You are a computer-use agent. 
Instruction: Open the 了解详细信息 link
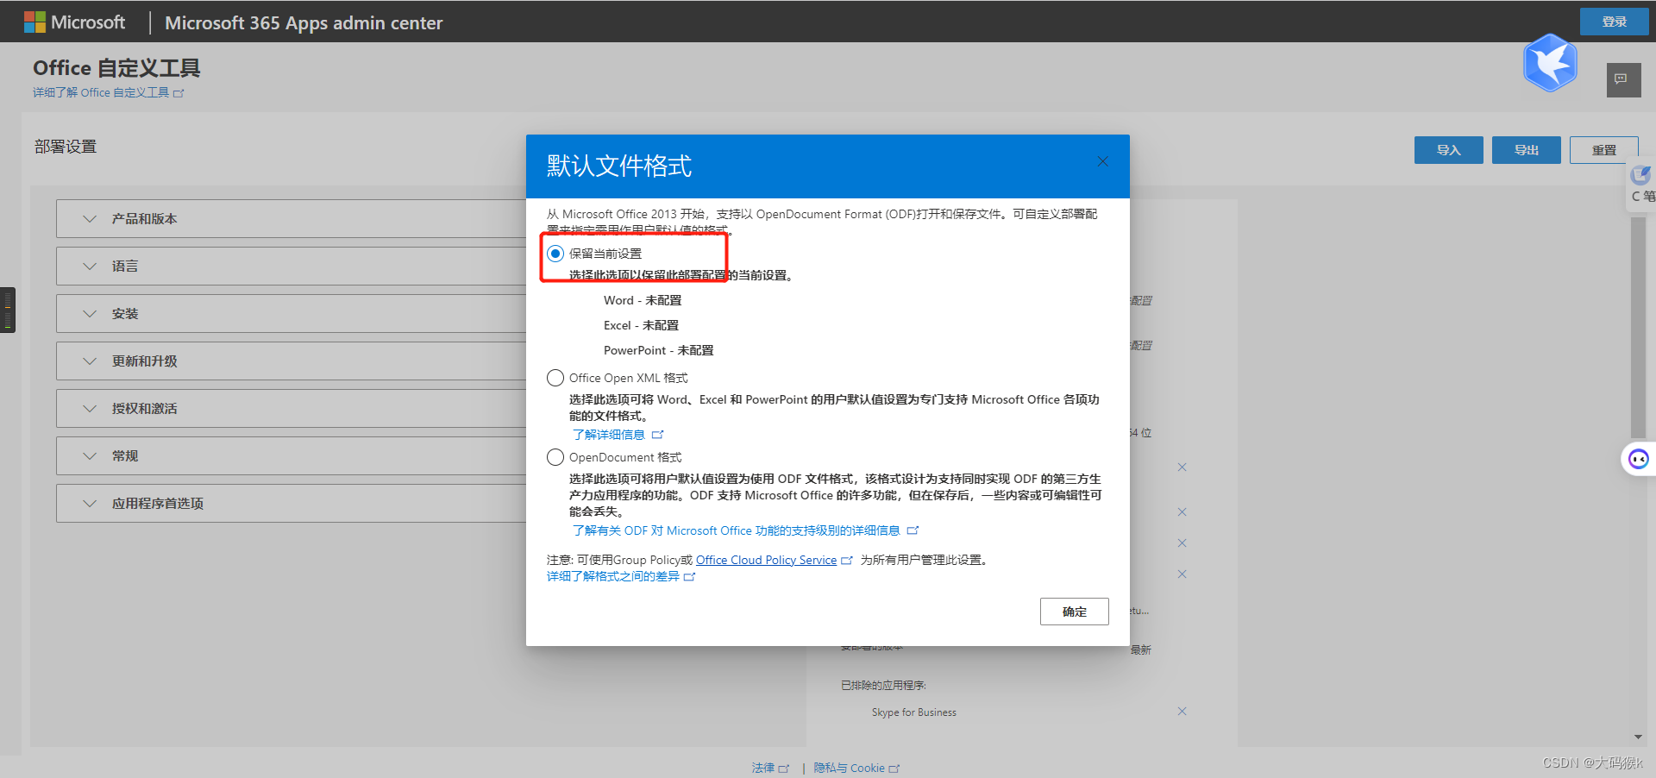(x=609, y=435)
